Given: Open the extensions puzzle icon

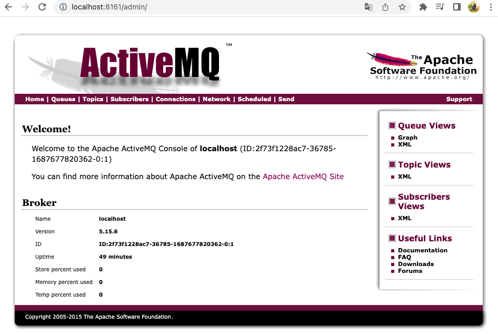Looking at the screenshot, I should pyautogui.click(x=423, y=7).
